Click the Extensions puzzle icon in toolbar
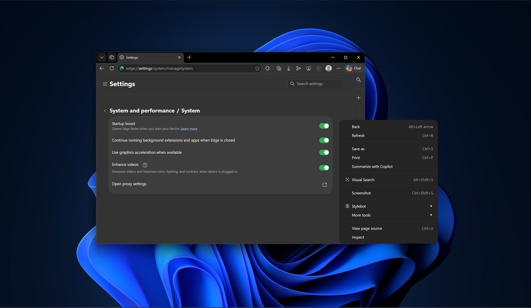The height and width of the screenshot is (308, 531). [x=267, y=68]
